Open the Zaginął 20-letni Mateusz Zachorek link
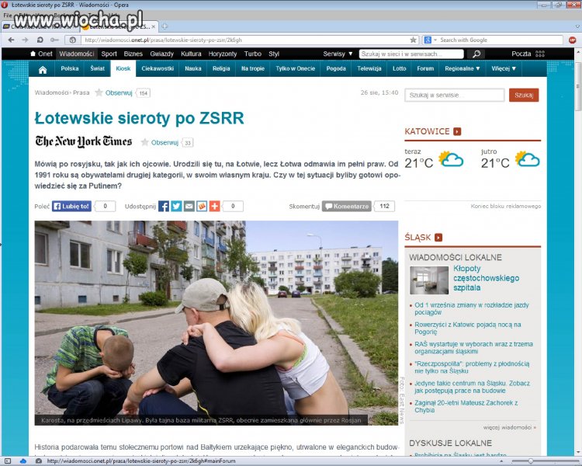Screen dimensions: 582x466 pos(466,406)
